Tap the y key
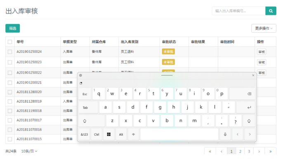 coord(167,94)
